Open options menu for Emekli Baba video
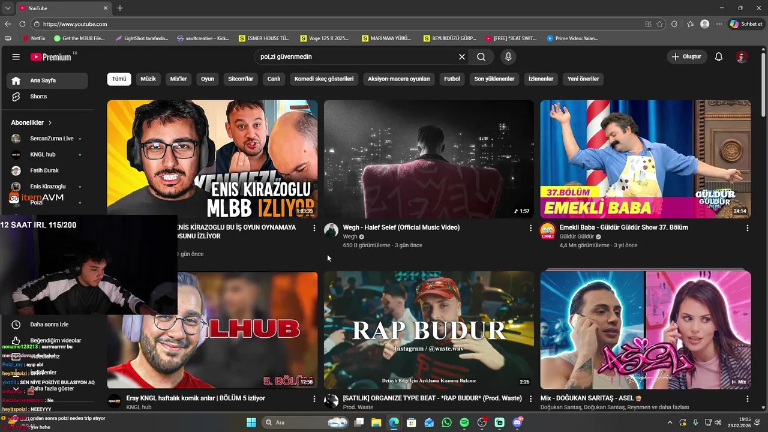Screen dimensions: 768x432 coord(747,228)
